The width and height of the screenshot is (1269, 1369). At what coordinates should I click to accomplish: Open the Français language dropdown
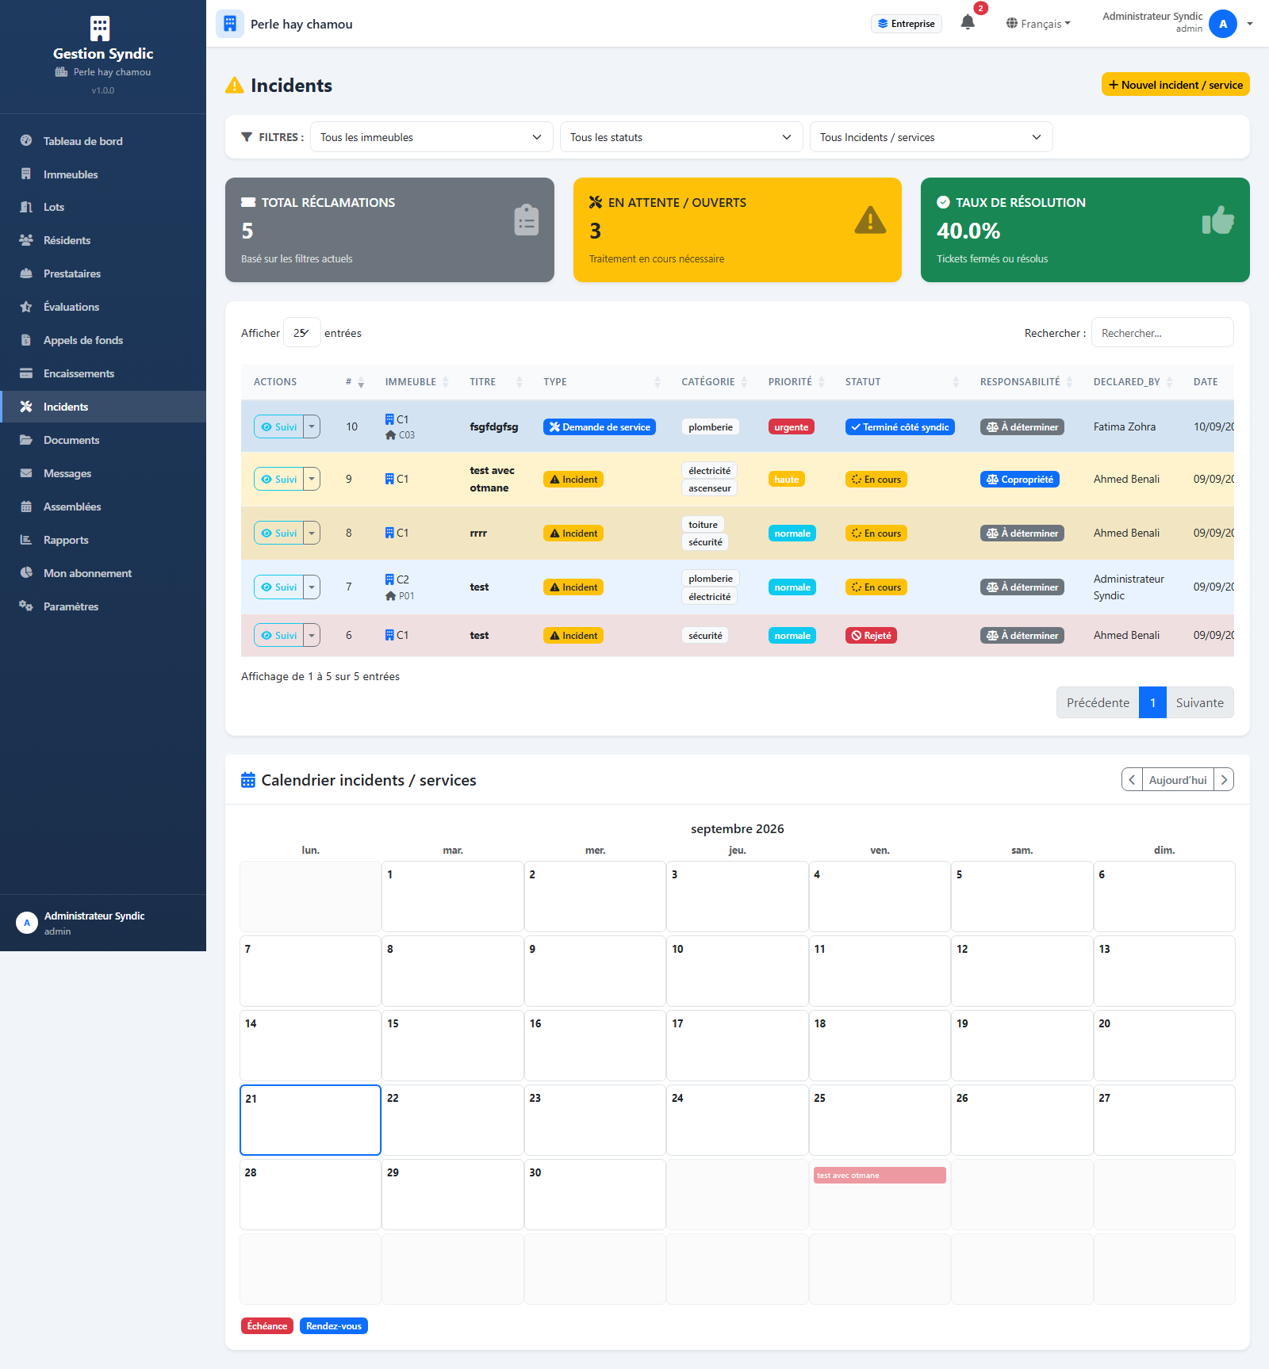(1038, 24)
